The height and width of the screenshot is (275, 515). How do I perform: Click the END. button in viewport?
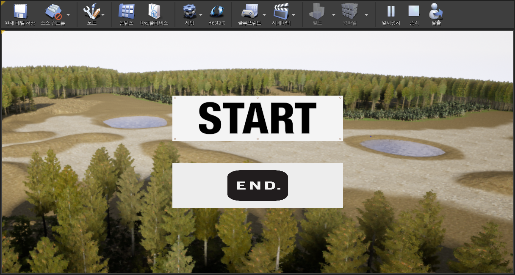pyautogui.click(x=257, y=185)
